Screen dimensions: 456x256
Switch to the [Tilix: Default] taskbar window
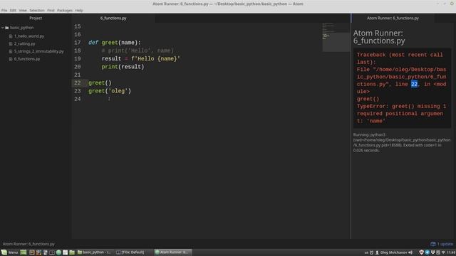pyautogui.click(x=130, y=252)
